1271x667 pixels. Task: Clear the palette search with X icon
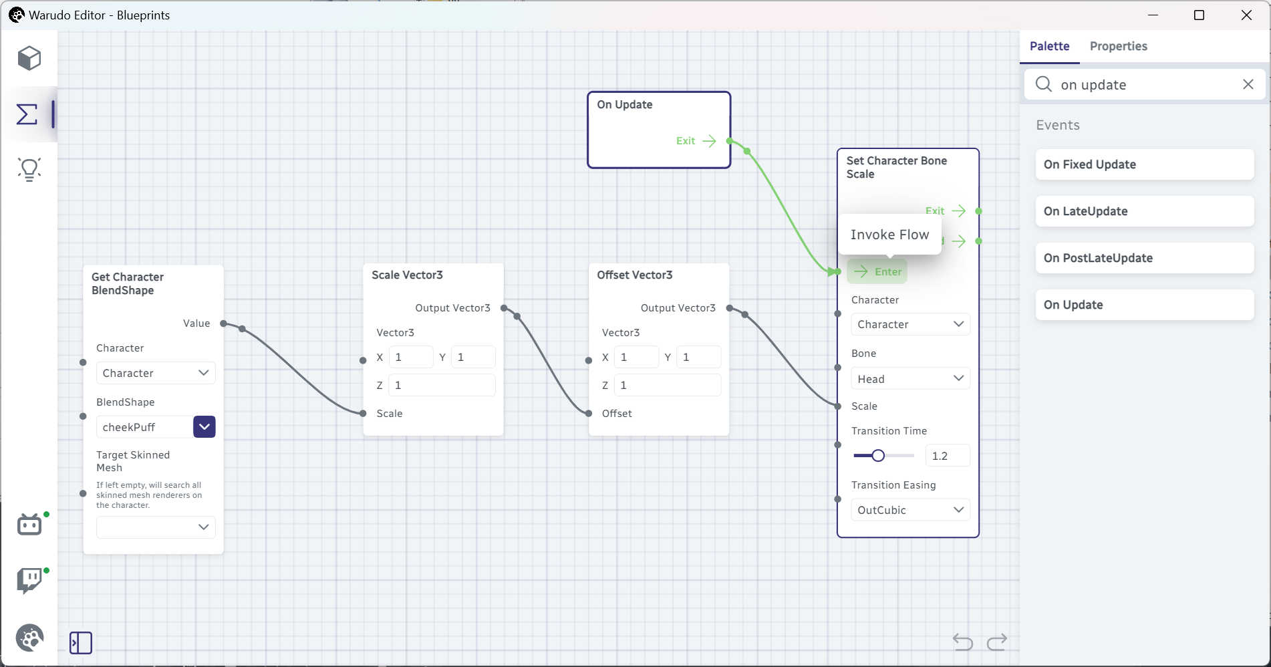[x=1248, y=84]
